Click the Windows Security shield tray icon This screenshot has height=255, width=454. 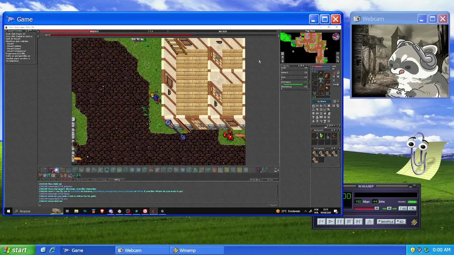pyautogui.click(x=413, y=250)
